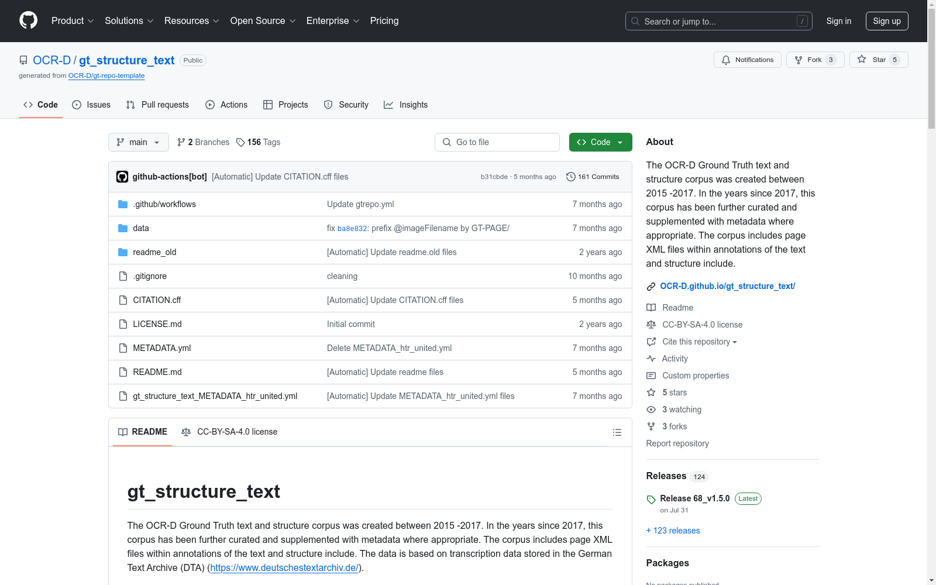The image size is (936, 585).
Task: Open the readme_old folder
Action: 154,252
